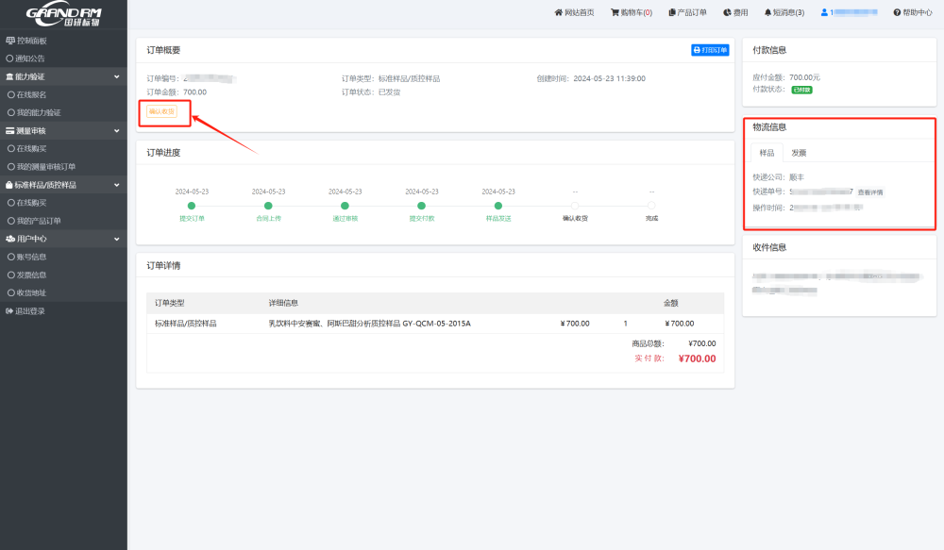Click the 网站首页 home icon
This screenshot has height=550, width=944.
tap(558, 12)
